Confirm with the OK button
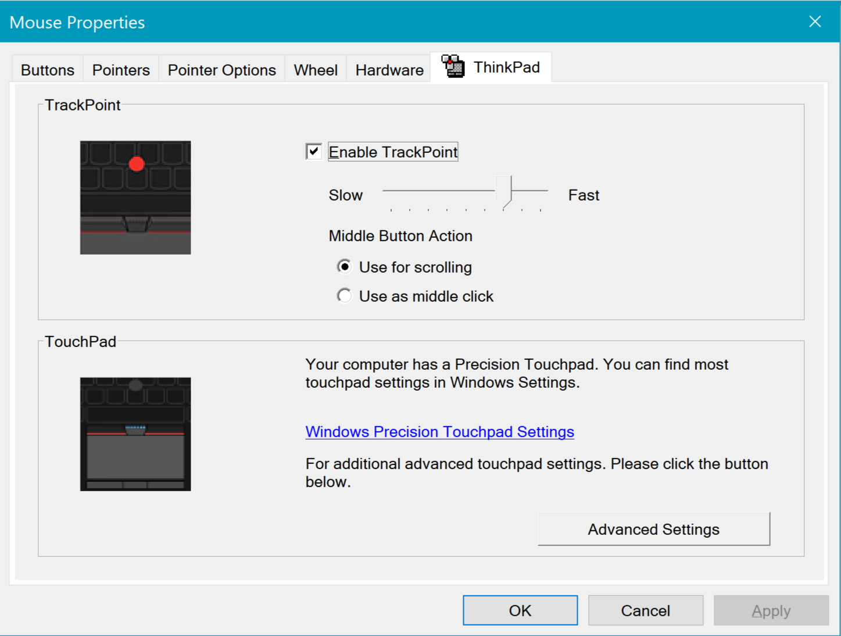Image resolution: width=841 pixels, height=636 pixels. click(x=520, y=610)
